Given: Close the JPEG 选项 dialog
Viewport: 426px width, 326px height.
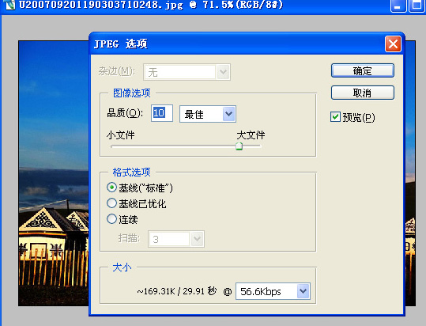Looking at the screenshot, I should [393, 44].
